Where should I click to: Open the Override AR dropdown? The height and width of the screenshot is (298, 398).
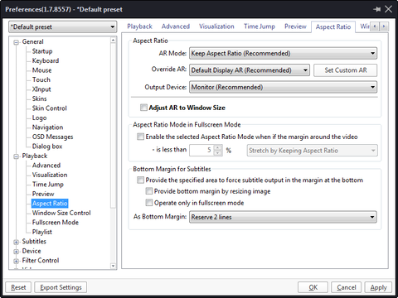pyautogui.click(x=250, y=70)
